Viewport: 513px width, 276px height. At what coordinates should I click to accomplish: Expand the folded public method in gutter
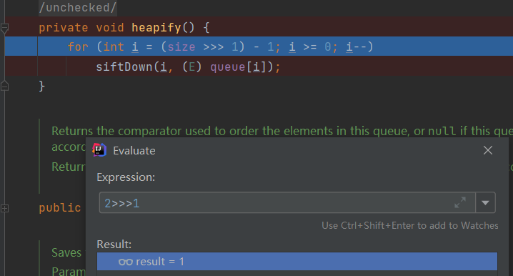click(x=4, y=208)
